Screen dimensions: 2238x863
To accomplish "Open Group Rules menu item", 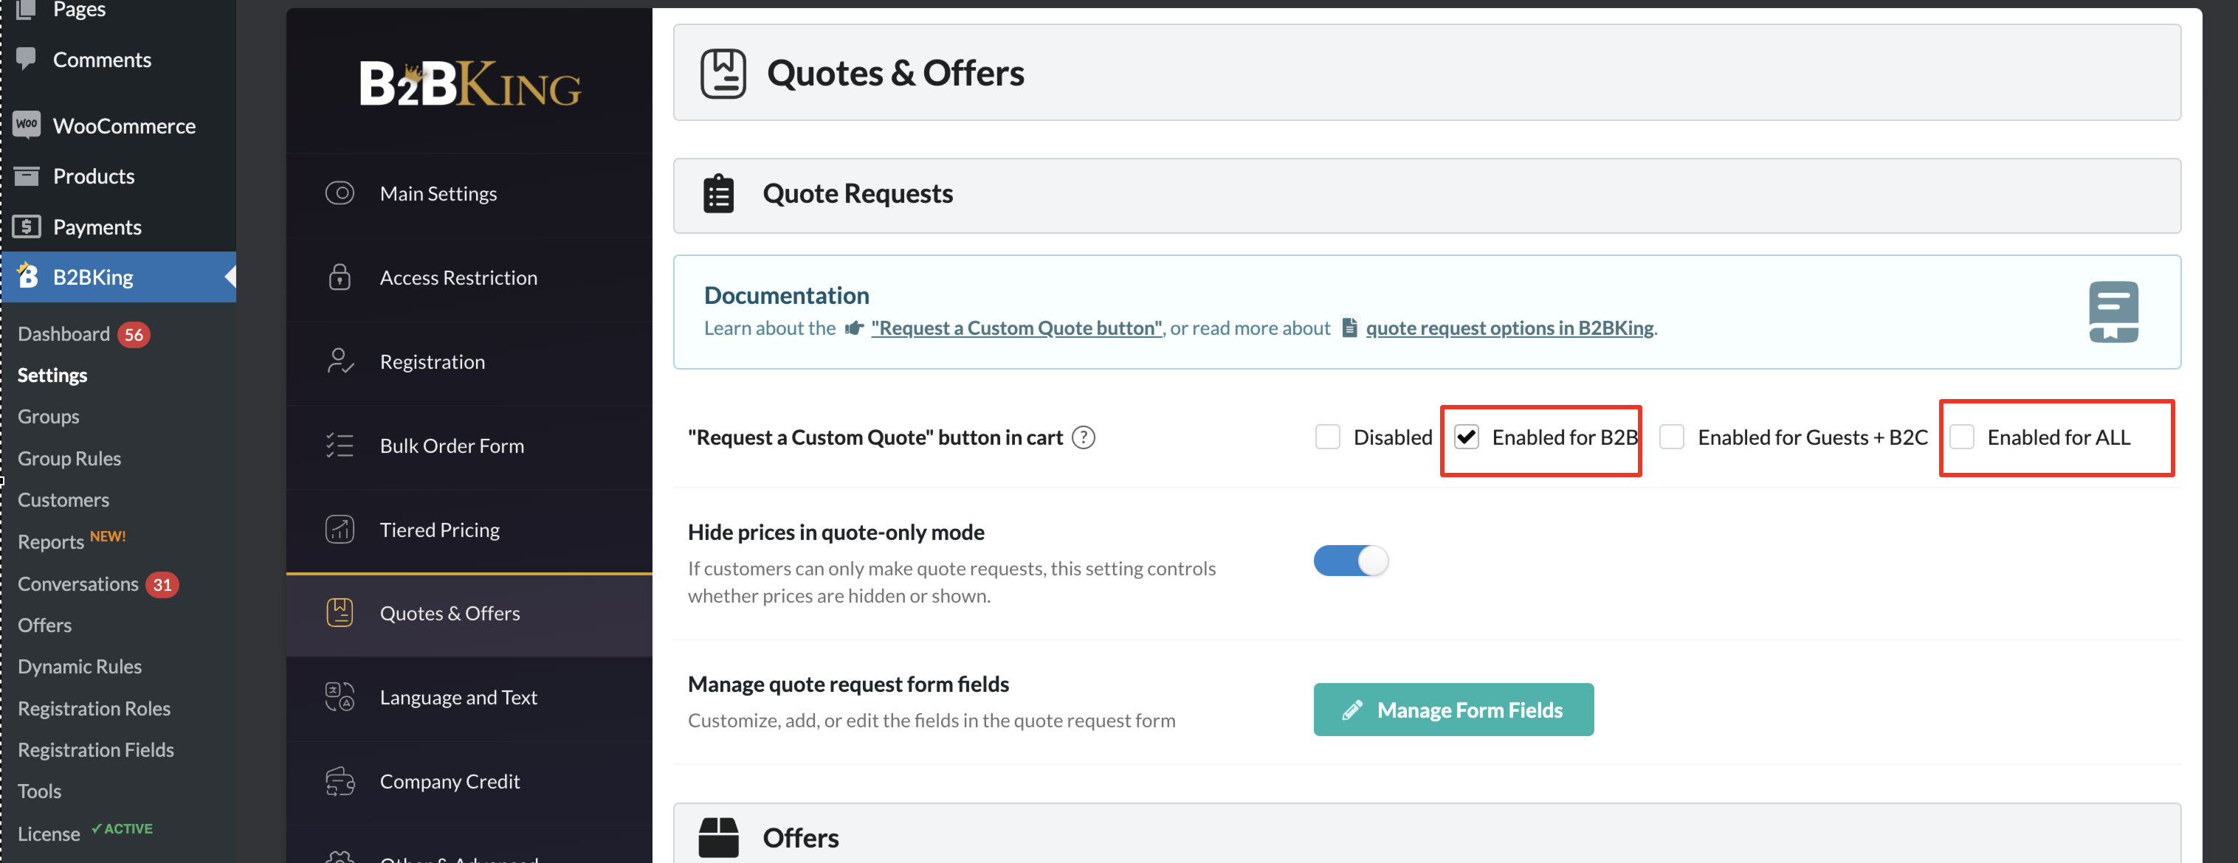I will pyautogui.click(x=69, y=458).
